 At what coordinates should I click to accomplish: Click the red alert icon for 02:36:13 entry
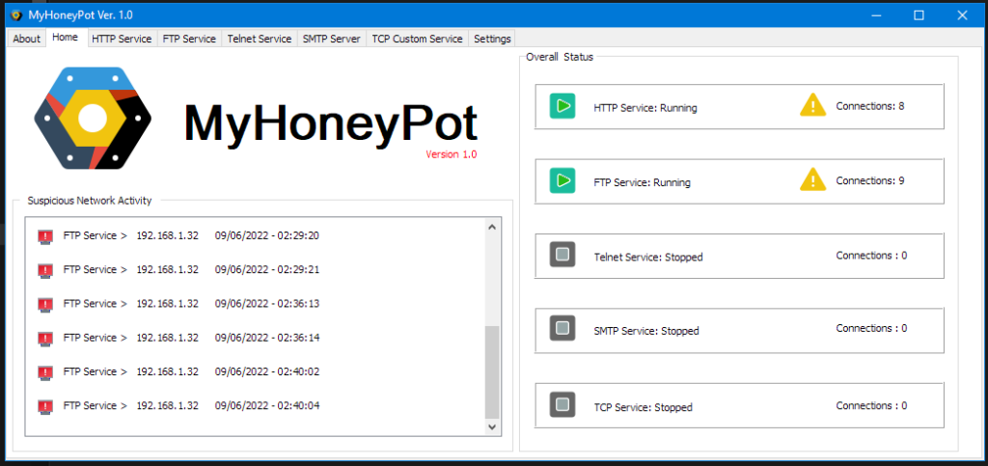(44, 305)
